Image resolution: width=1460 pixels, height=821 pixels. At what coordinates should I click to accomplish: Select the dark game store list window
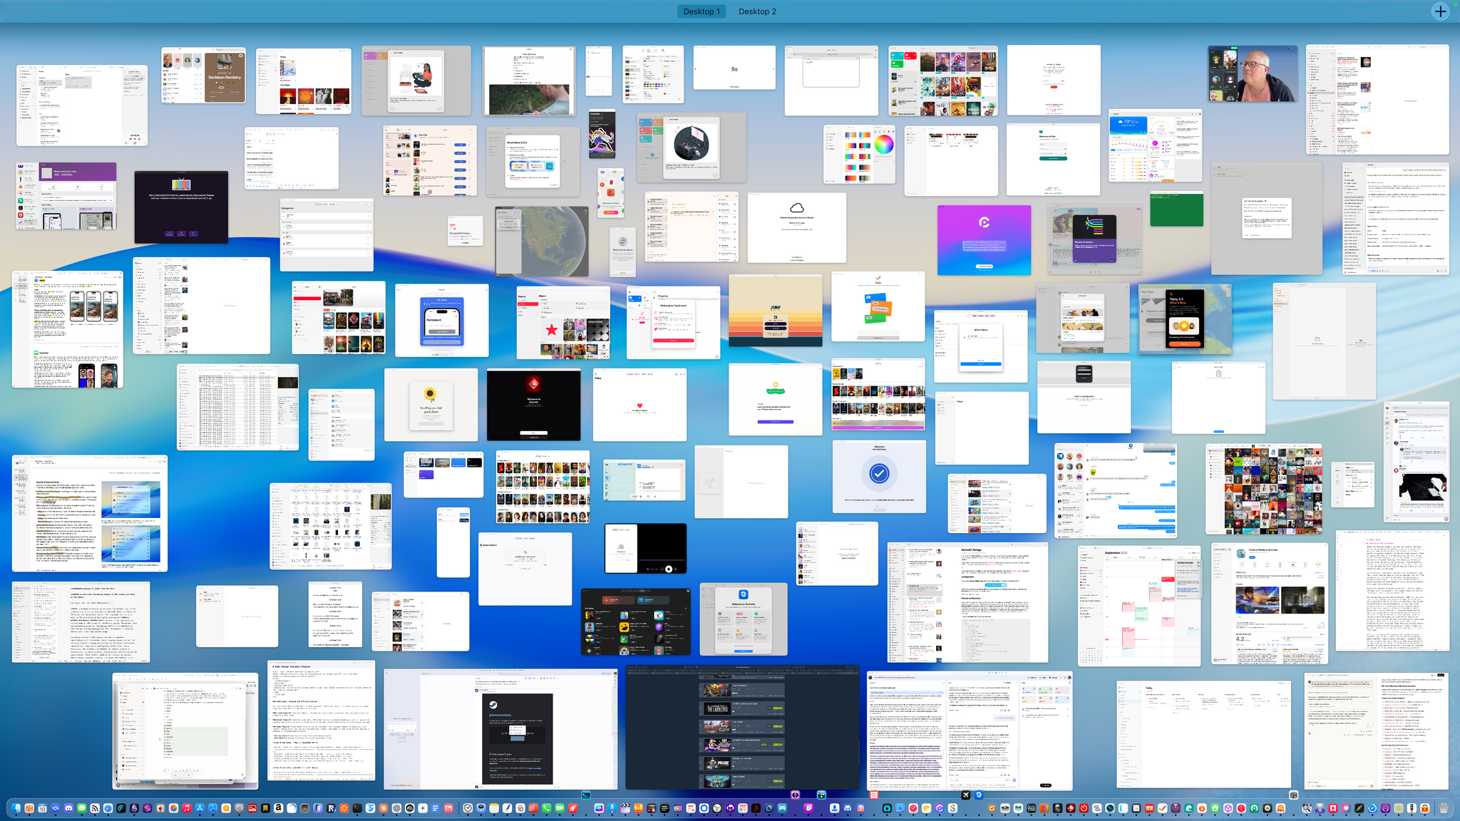coord(742,728)
